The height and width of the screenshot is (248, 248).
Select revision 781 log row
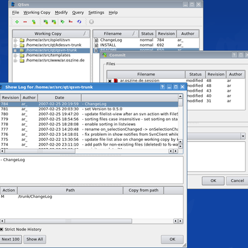click(x=89, y=109)
